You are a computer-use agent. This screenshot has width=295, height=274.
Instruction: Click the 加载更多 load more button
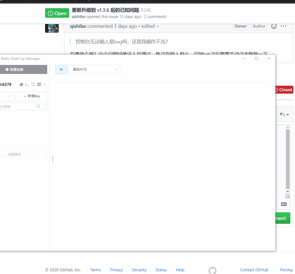coord(24,154)
